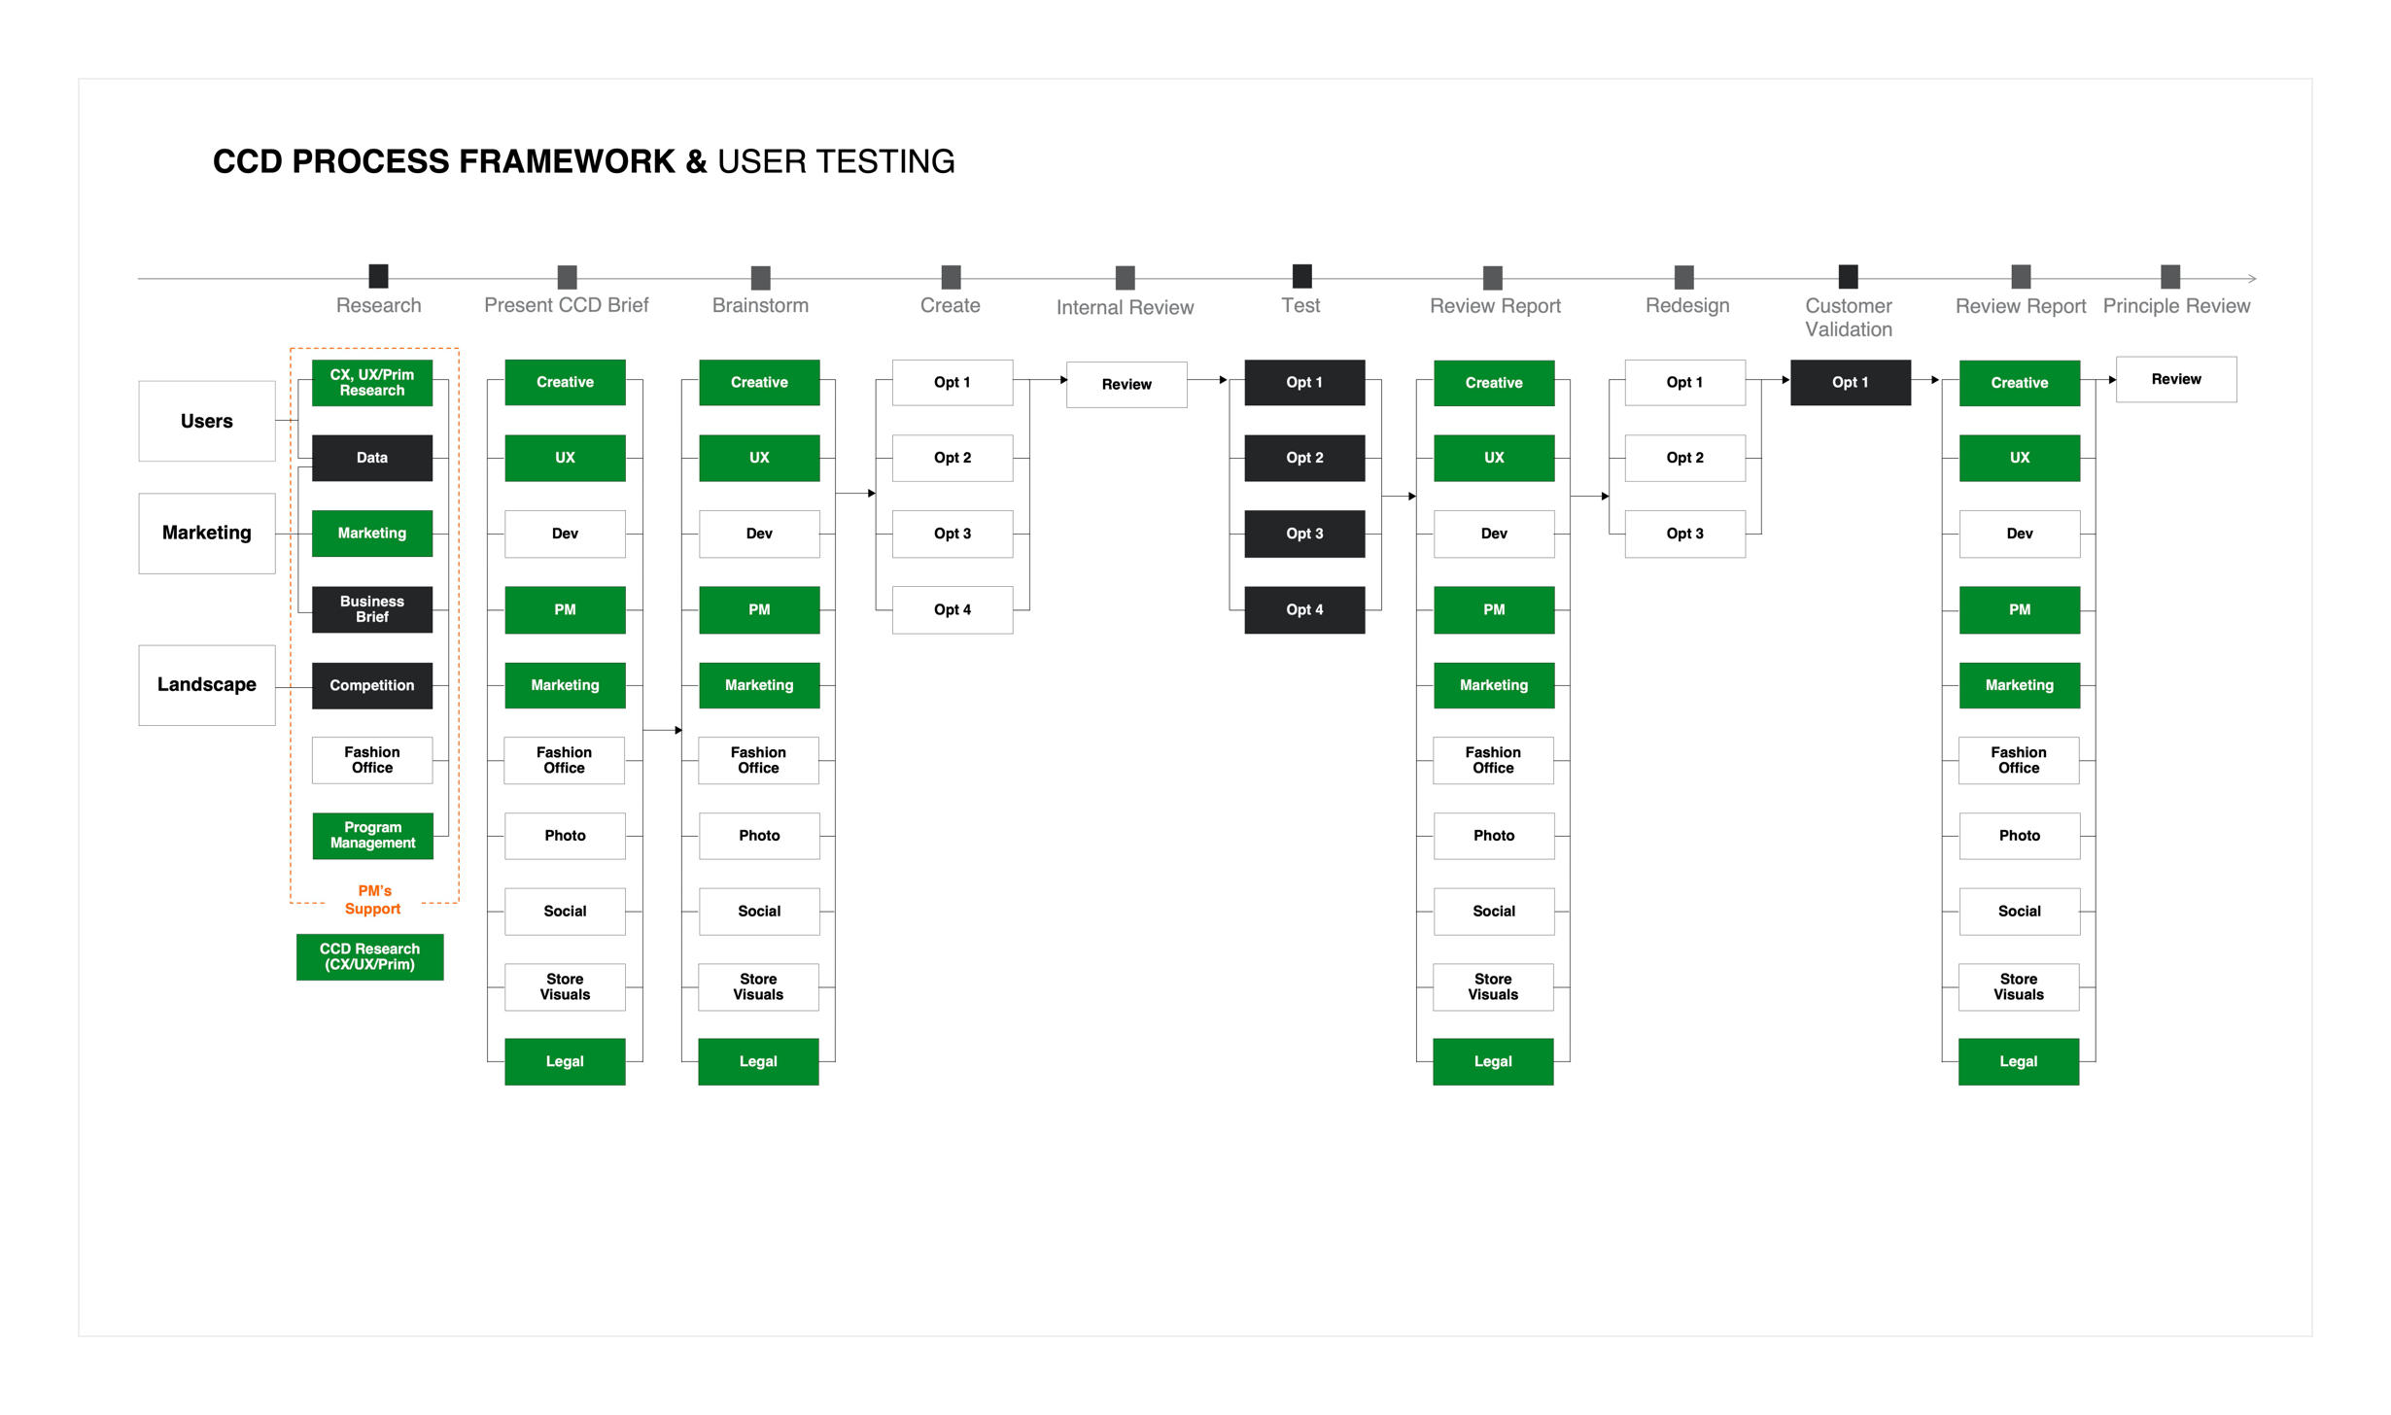Click the Competition box

coord(372,685)
